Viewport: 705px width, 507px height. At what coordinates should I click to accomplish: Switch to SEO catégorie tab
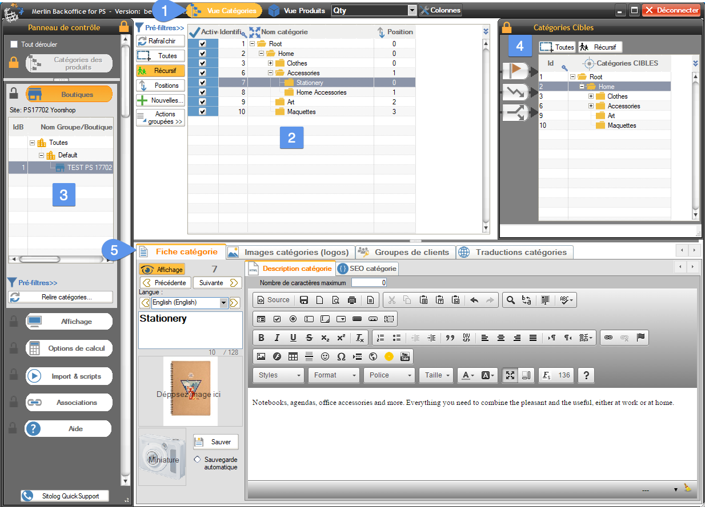pyautogui.click(x=367, y=269)
